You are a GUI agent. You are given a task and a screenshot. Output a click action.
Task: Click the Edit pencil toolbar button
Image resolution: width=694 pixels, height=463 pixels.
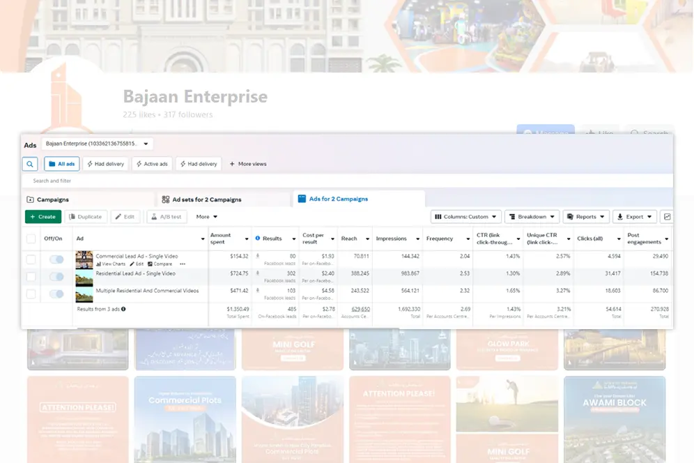point(125,217)
